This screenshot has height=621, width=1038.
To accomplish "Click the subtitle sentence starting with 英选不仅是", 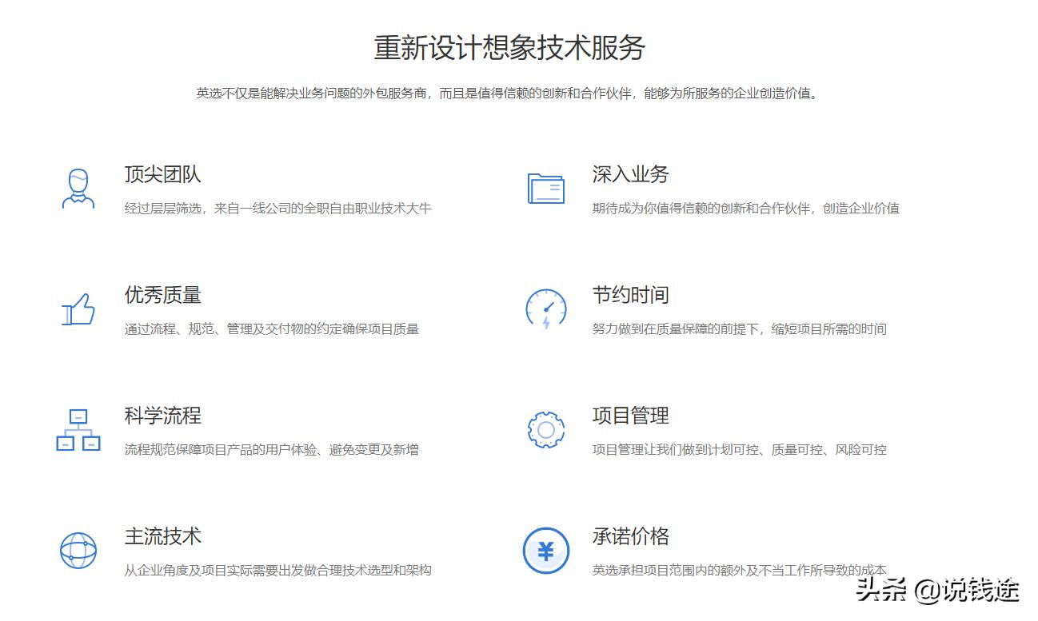I will click(x=509, y=94).
